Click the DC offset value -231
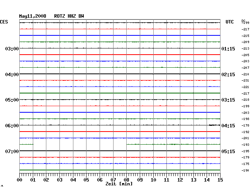This screenshot has height=190, width=251. [245, 80]
